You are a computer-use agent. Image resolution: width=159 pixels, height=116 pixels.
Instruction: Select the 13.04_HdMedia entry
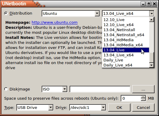[x=126, y=40]
